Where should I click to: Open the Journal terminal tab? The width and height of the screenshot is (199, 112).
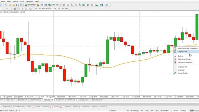[102, 107]
